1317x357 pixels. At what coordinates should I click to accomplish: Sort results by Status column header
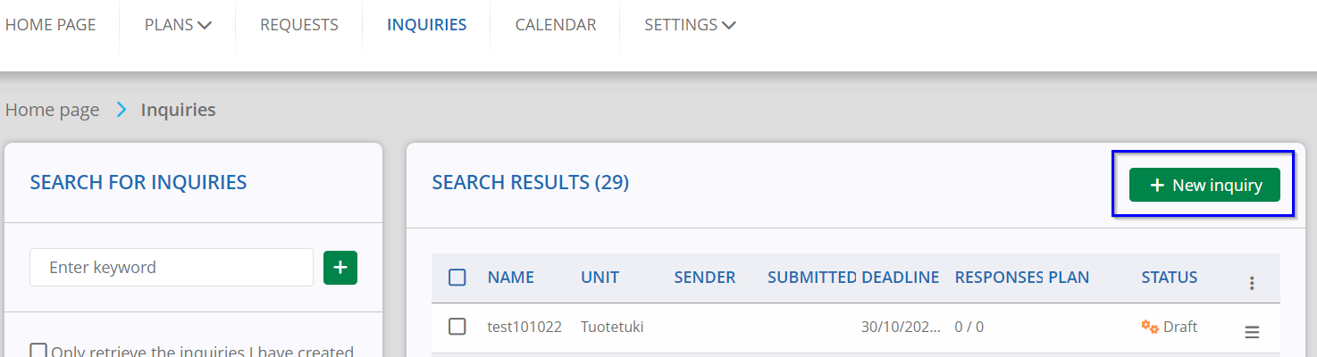(1170, 278)
